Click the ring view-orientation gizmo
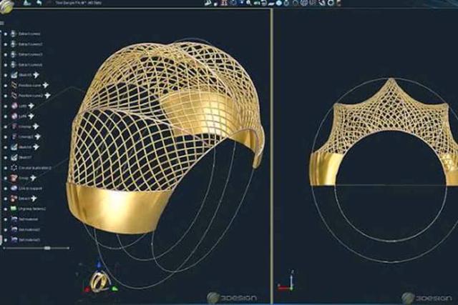Image resolution: width=458 pixels, height=305 pixels. 99,281
